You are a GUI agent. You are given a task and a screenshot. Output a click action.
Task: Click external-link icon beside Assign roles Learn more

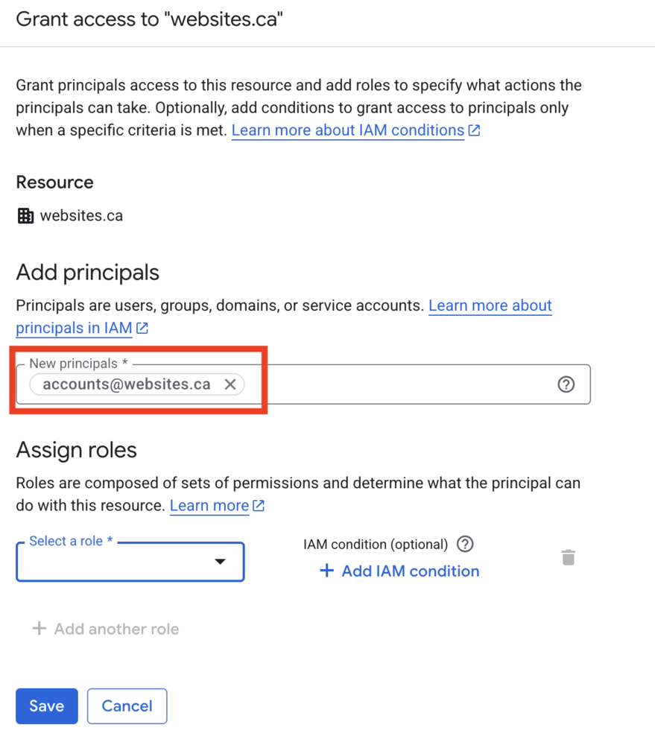(x=259, y=506)
